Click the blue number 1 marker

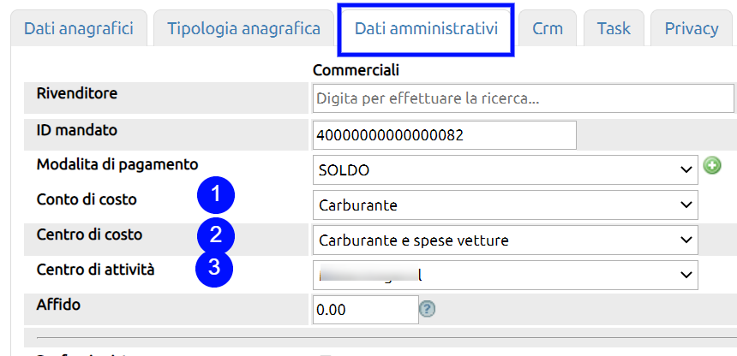click(x=216, y=196)
